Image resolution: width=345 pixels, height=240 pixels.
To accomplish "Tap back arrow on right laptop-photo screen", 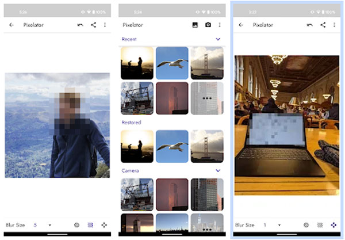I will point(241,25).
